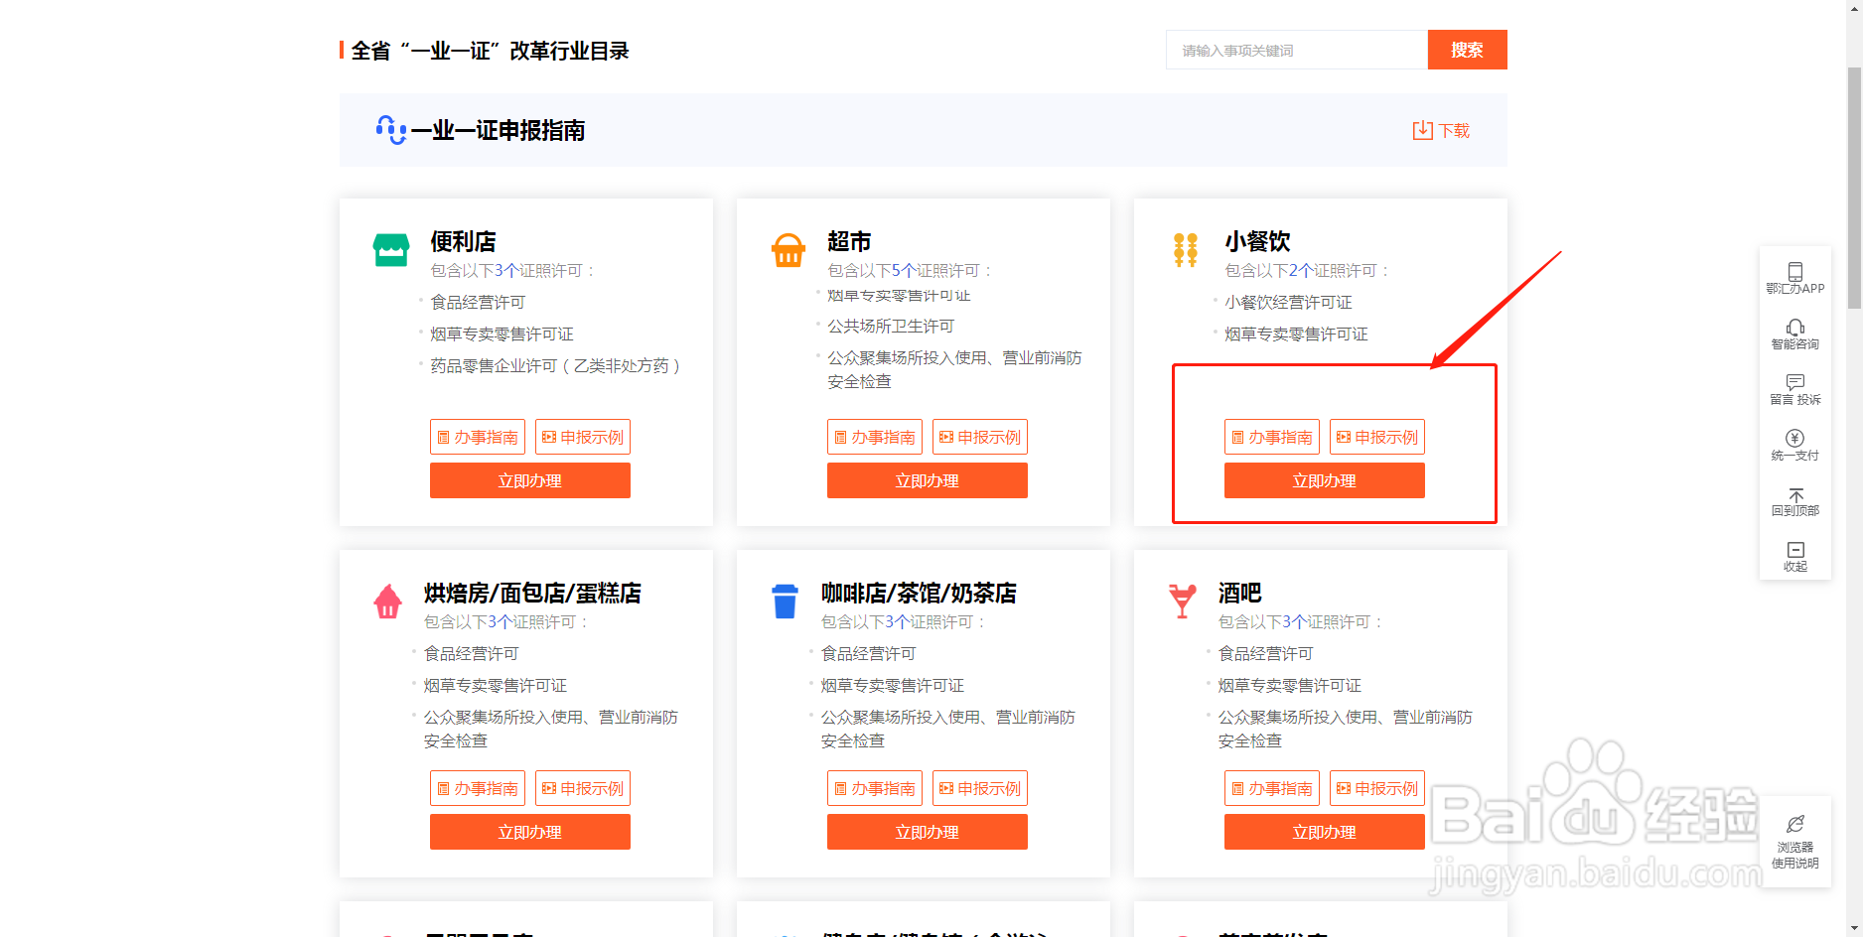Open the 鄂汇办APP sidebar icon
1863x937 pixels.
[x=1795, y=276]
